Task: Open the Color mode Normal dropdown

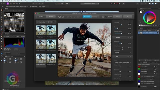Action: (123, 52)
